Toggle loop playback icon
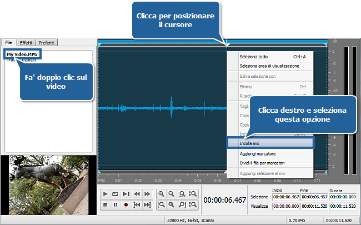The image size is (361, 225). (x=116, y=194)
